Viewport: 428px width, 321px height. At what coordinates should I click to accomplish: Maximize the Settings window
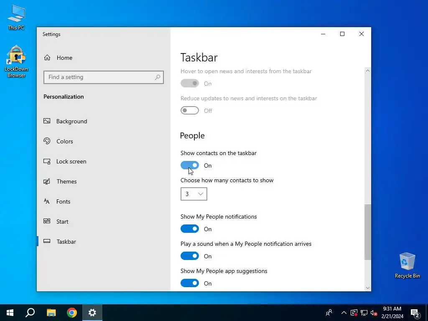point(342,34)
